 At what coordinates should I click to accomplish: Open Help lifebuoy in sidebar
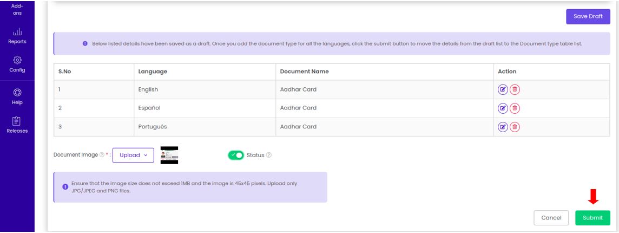click(x=17, y=97)
